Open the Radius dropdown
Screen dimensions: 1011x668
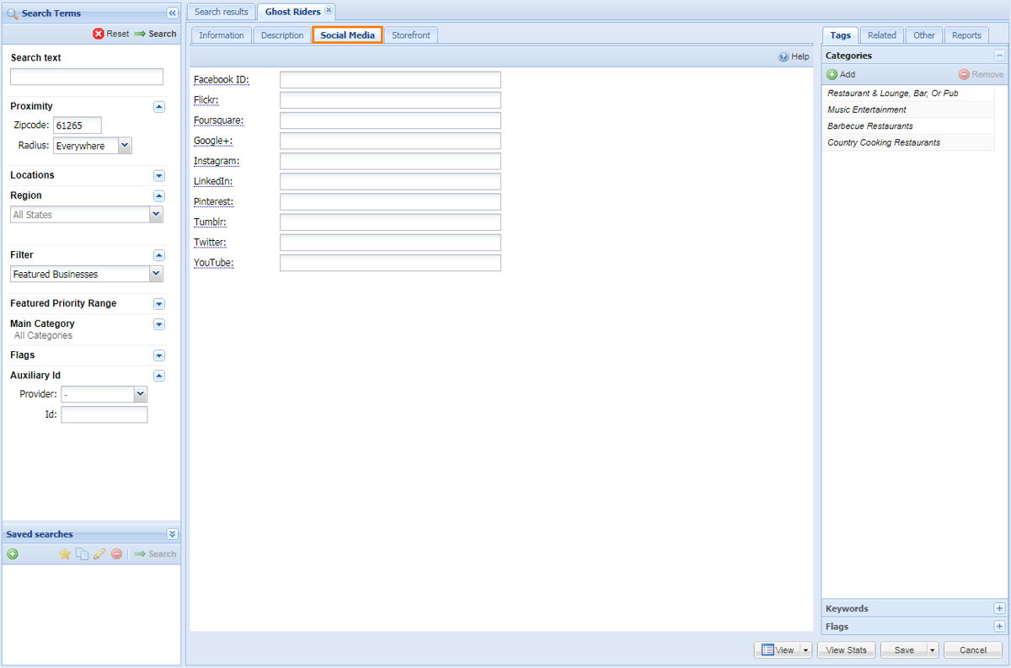(x=125, y=146)
